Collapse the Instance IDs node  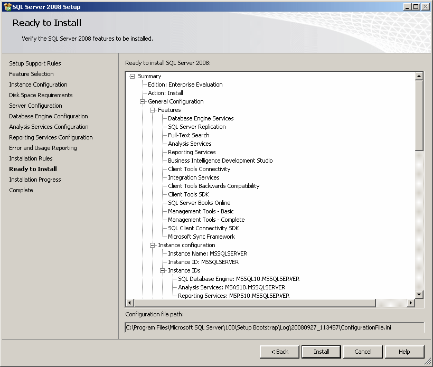(163, 270)
